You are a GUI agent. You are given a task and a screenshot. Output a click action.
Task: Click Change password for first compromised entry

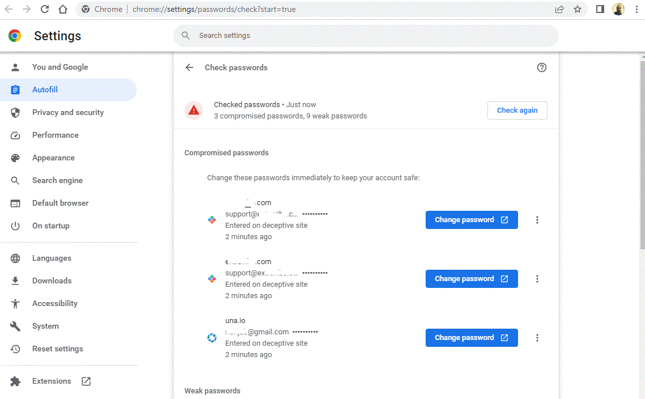[471, 220]
